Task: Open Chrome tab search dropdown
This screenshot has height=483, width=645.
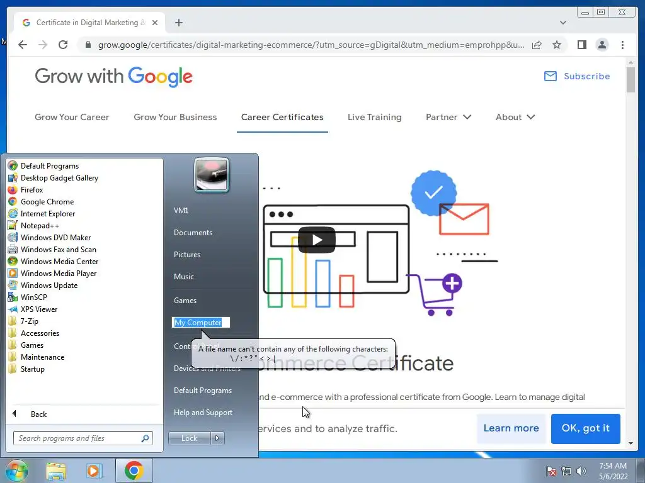Action: 562,23
